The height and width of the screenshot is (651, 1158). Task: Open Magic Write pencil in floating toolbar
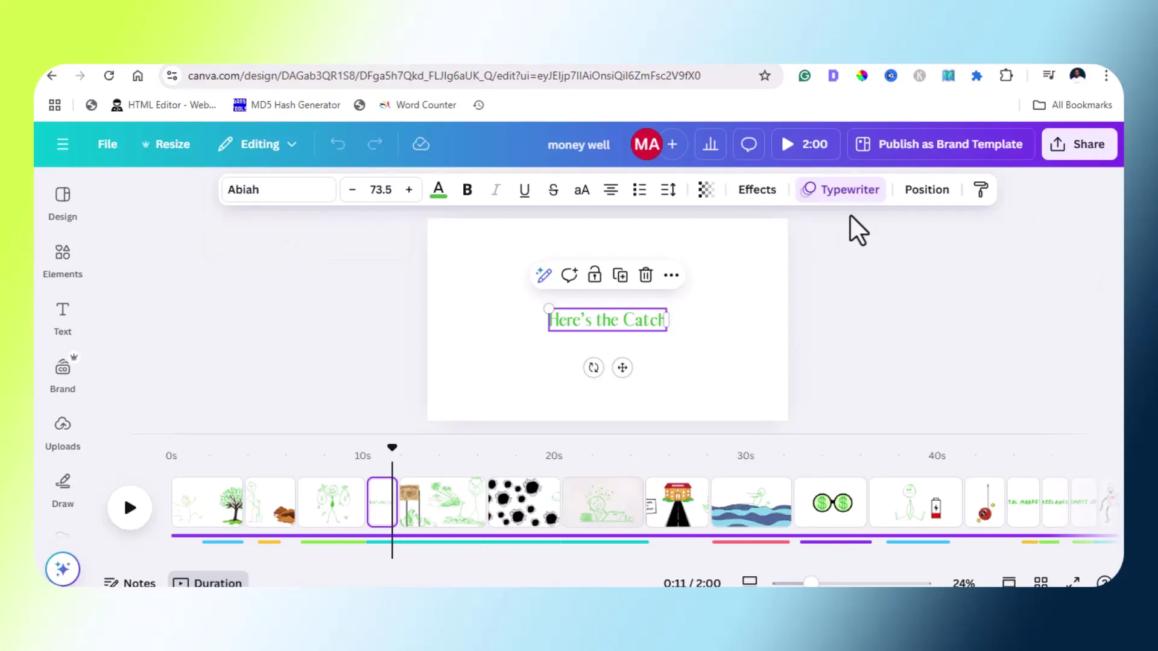[543, 275]
